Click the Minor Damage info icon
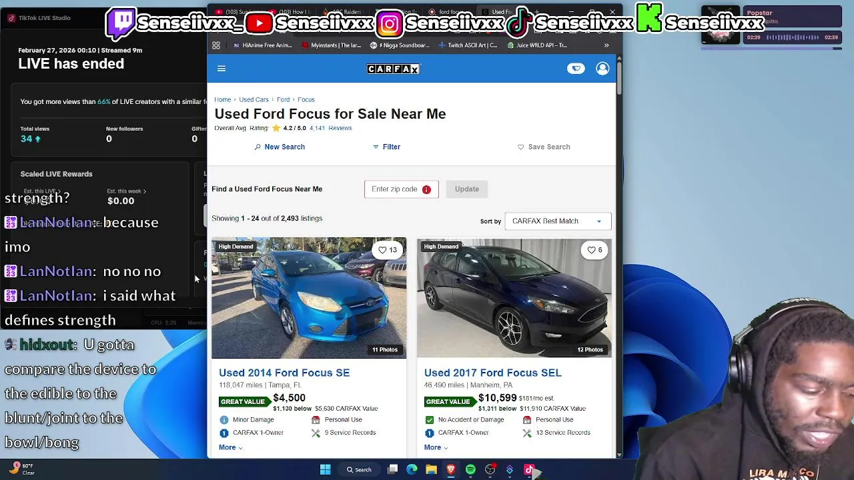The width and height of the screenshot is (854, 480). pos(224,420)
